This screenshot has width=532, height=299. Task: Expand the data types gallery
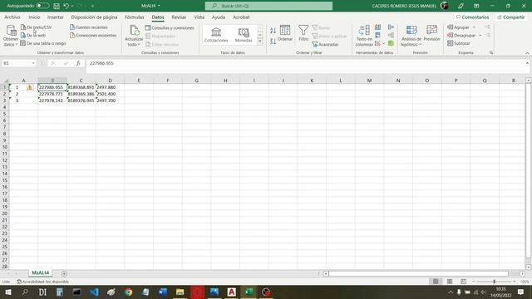(x=260, y=42)
